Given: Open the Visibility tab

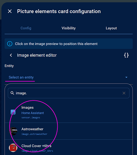Looking at the screenshot, I should tap(68, 28).
